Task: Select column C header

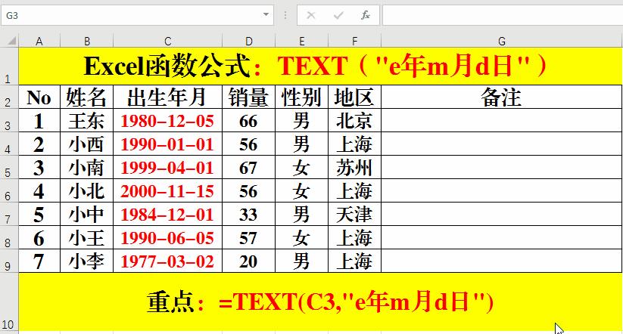Action: coord(167,41)
